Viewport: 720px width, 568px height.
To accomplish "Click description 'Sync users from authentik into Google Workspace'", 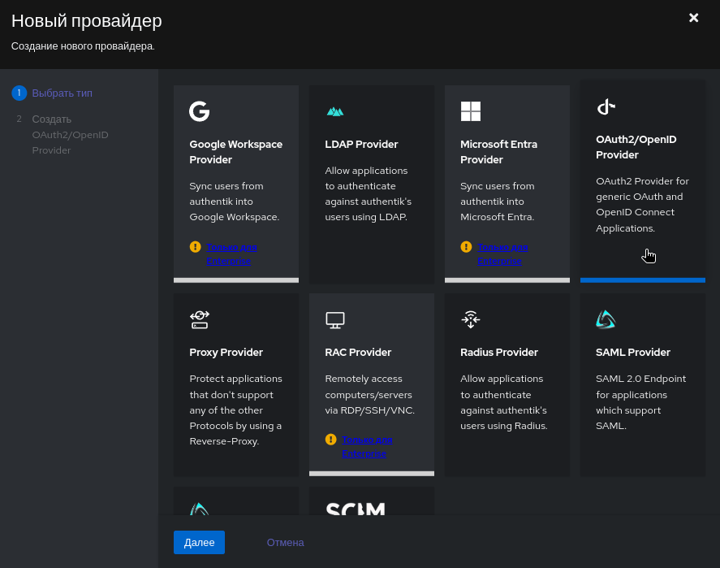I will [x=235, y=202].
